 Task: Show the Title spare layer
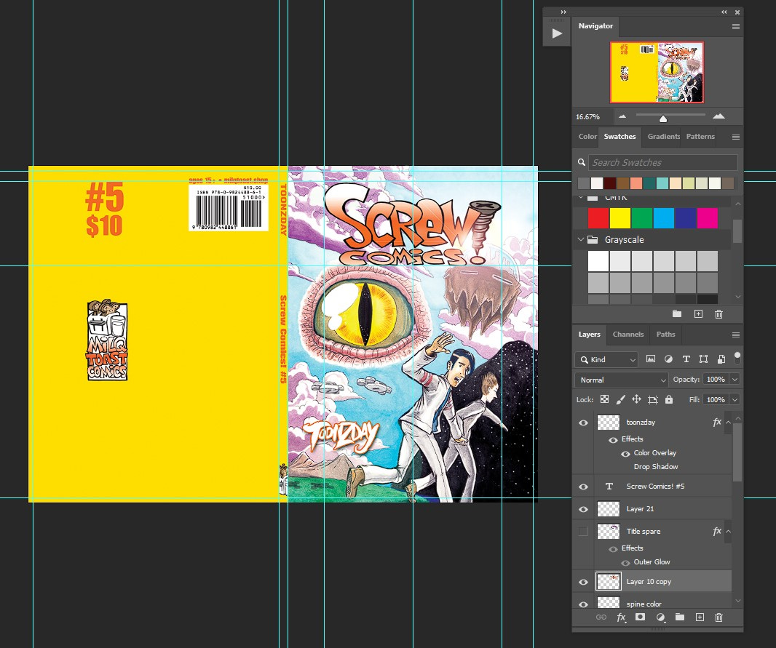tap(584, 532)
